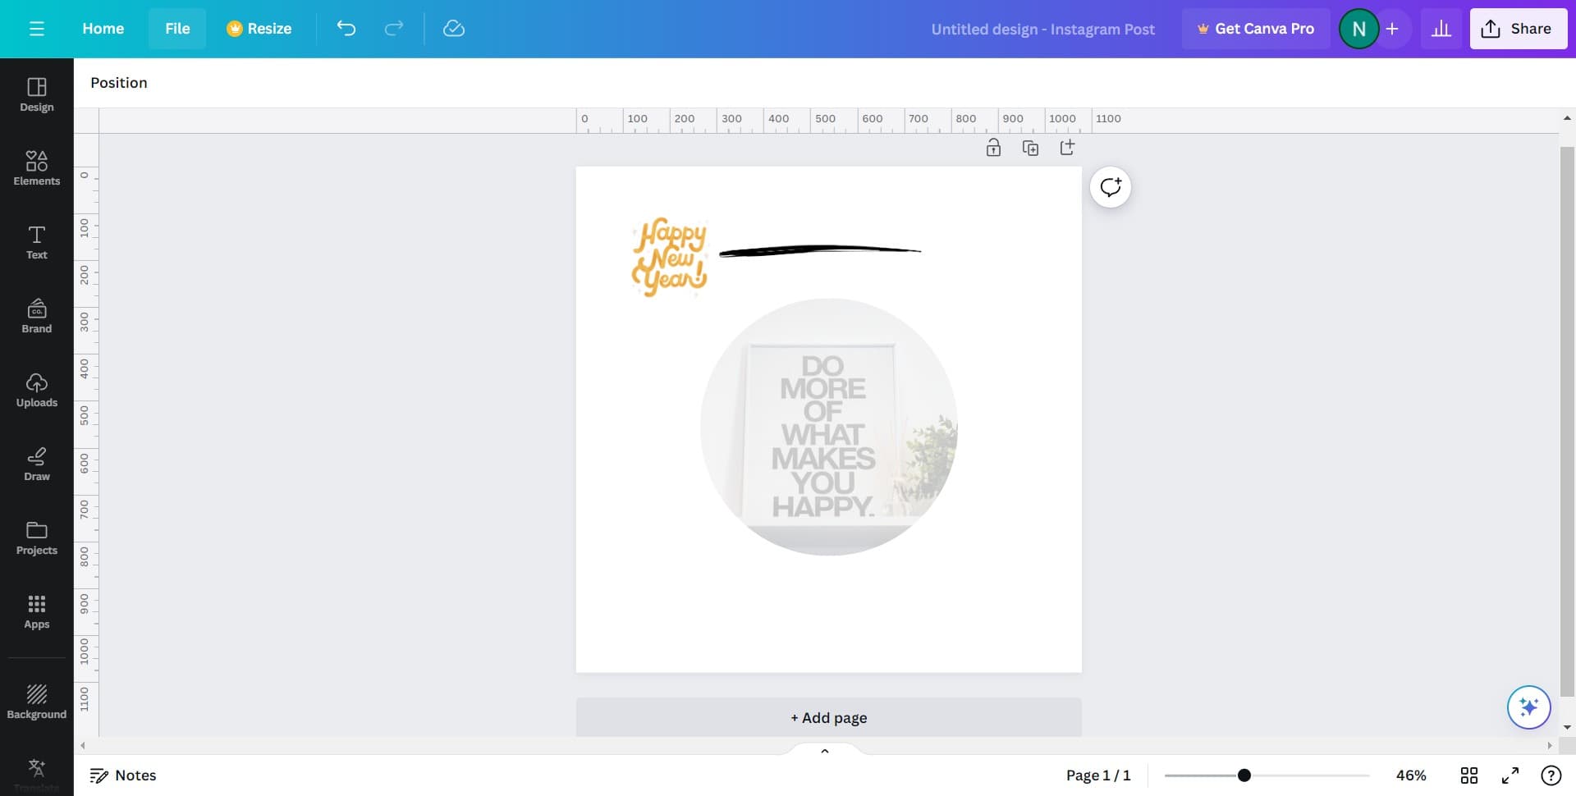Open the Uploads panel
The width and height of the screenshot is (1576, 796).
point(36,390)
